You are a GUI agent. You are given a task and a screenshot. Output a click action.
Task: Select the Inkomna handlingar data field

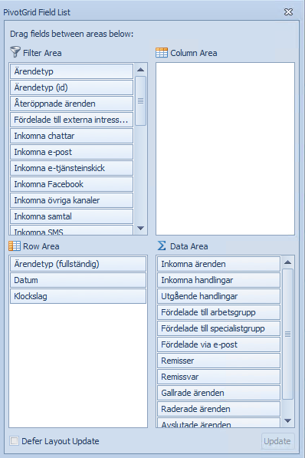pyautogui.click(x=218, y=280)
